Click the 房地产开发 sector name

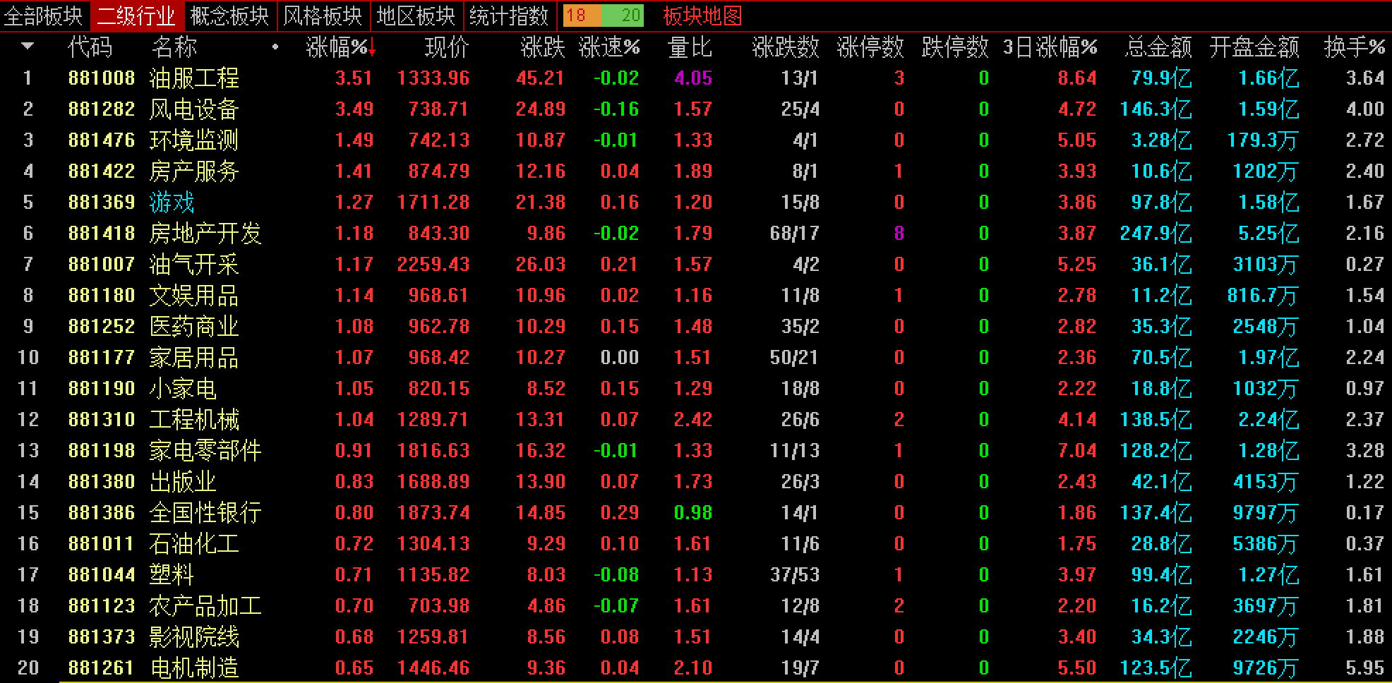click(205, 233)
